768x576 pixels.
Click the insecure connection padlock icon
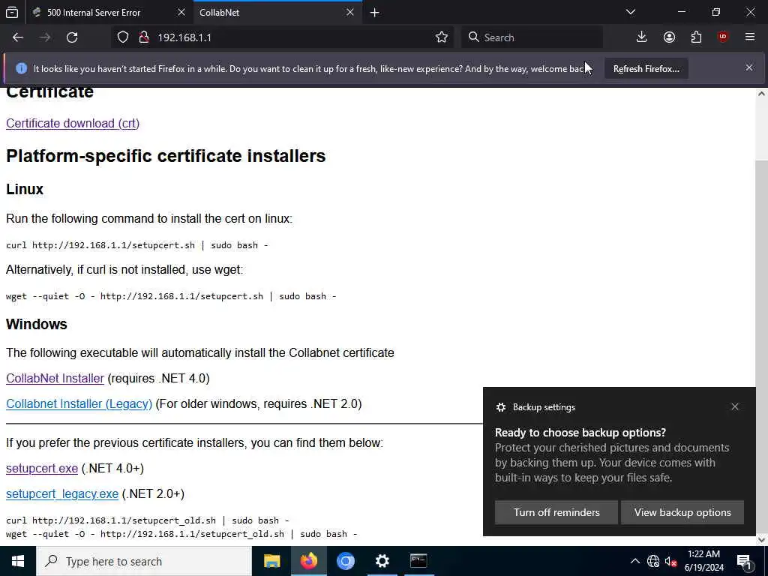[143, 37]
